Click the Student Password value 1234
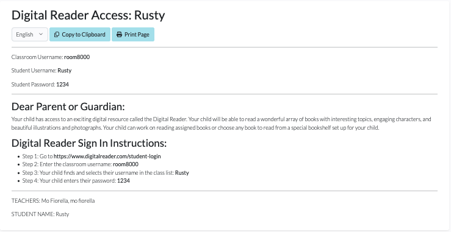The width and height of the screenshot is (451, 232). click(62, 85)
